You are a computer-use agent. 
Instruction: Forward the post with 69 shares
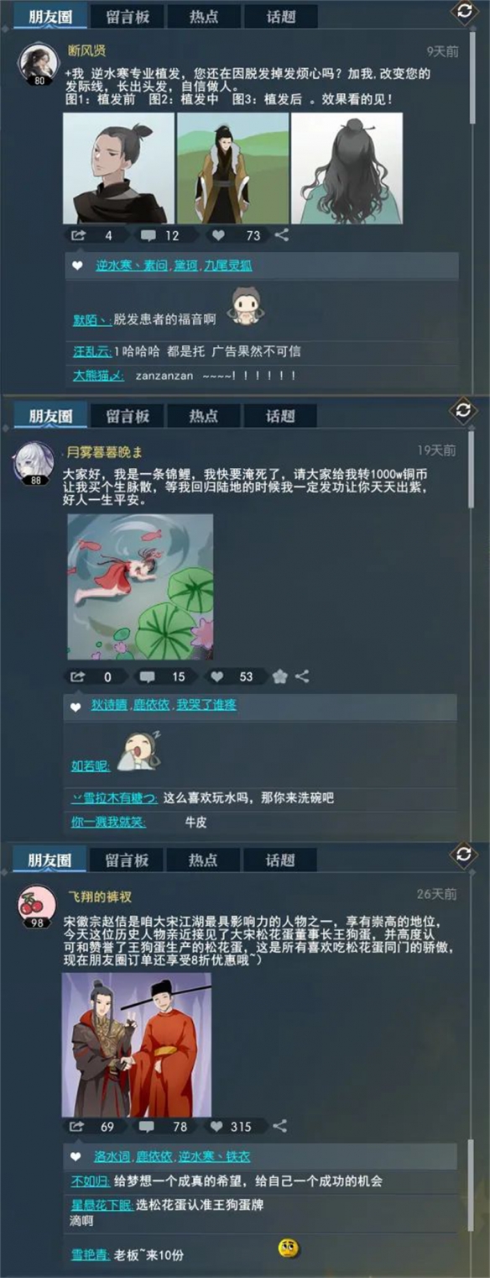(x=77, y=1126)
